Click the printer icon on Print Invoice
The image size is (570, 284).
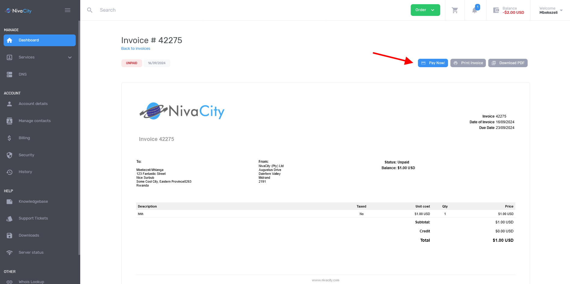[x=456, y=63]
